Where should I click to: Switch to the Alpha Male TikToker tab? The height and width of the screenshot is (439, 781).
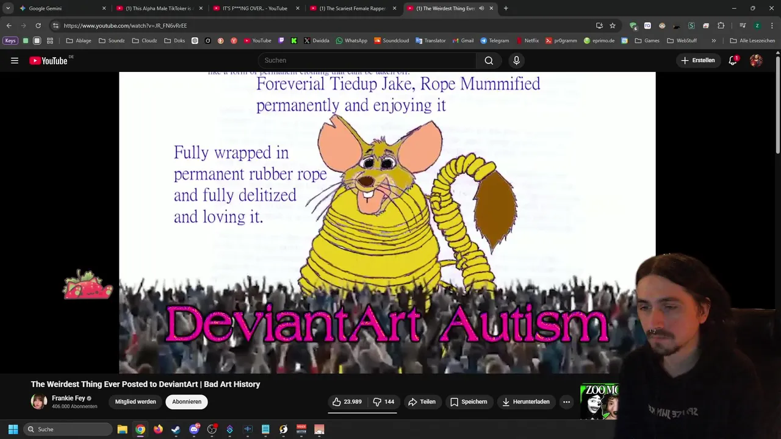(160, 9)
